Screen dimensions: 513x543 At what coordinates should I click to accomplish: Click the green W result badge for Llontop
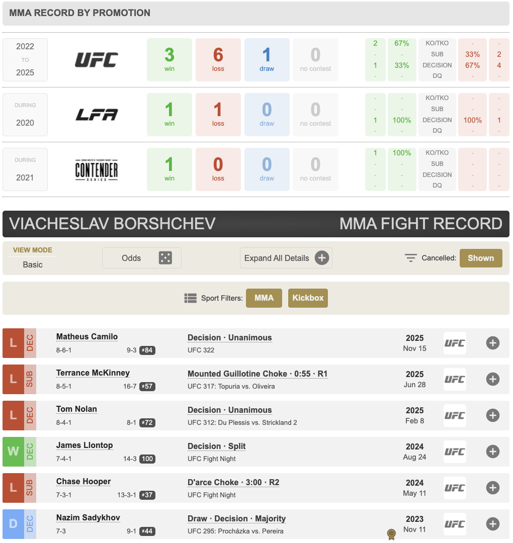[13, 452]
